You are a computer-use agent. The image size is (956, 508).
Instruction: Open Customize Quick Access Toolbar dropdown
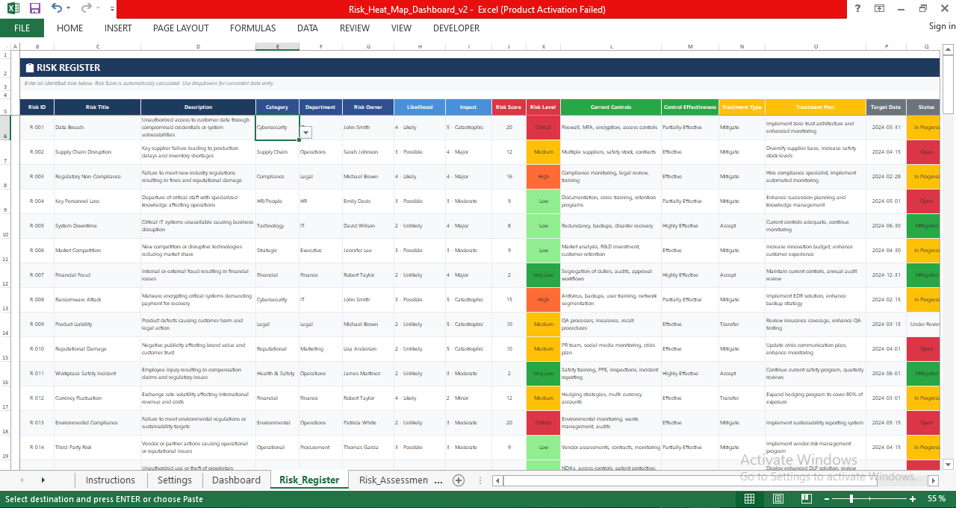(112, 9)
